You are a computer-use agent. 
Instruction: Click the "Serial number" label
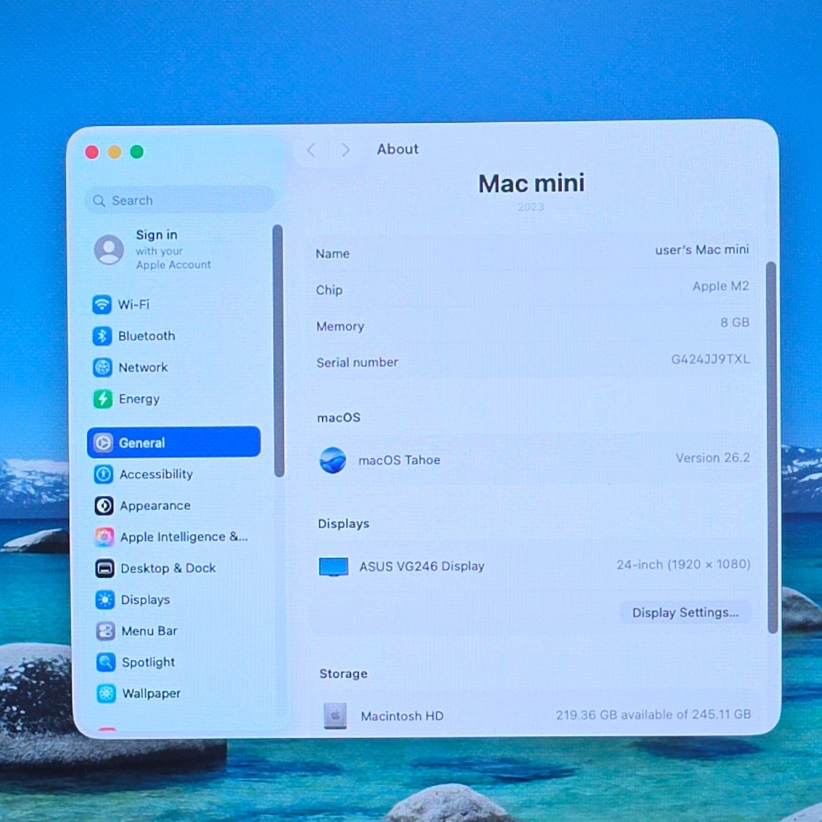pyautogui.click(x=357, y=362)
